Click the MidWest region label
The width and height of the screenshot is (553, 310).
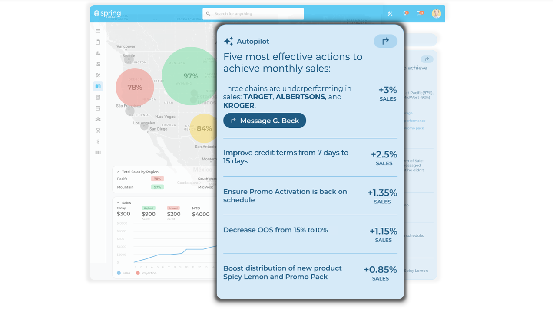coord(205,187)
